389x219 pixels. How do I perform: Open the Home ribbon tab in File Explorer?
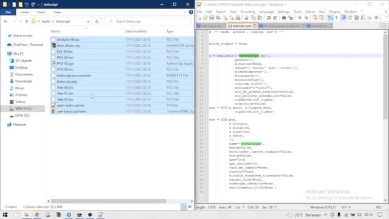tap(24, 12)
